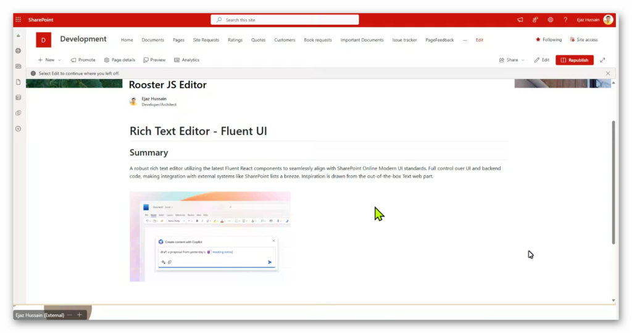Image resolution: width=632 pixels, height=333 pixels.
Task: Open the app launcher waffle icon
Action: 18,20
